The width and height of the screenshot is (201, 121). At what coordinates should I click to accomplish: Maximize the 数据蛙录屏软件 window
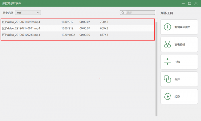point(190,3)
